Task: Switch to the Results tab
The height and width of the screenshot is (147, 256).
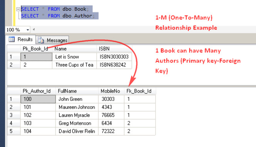Action: pyautogui.click(x=20, y=39)
